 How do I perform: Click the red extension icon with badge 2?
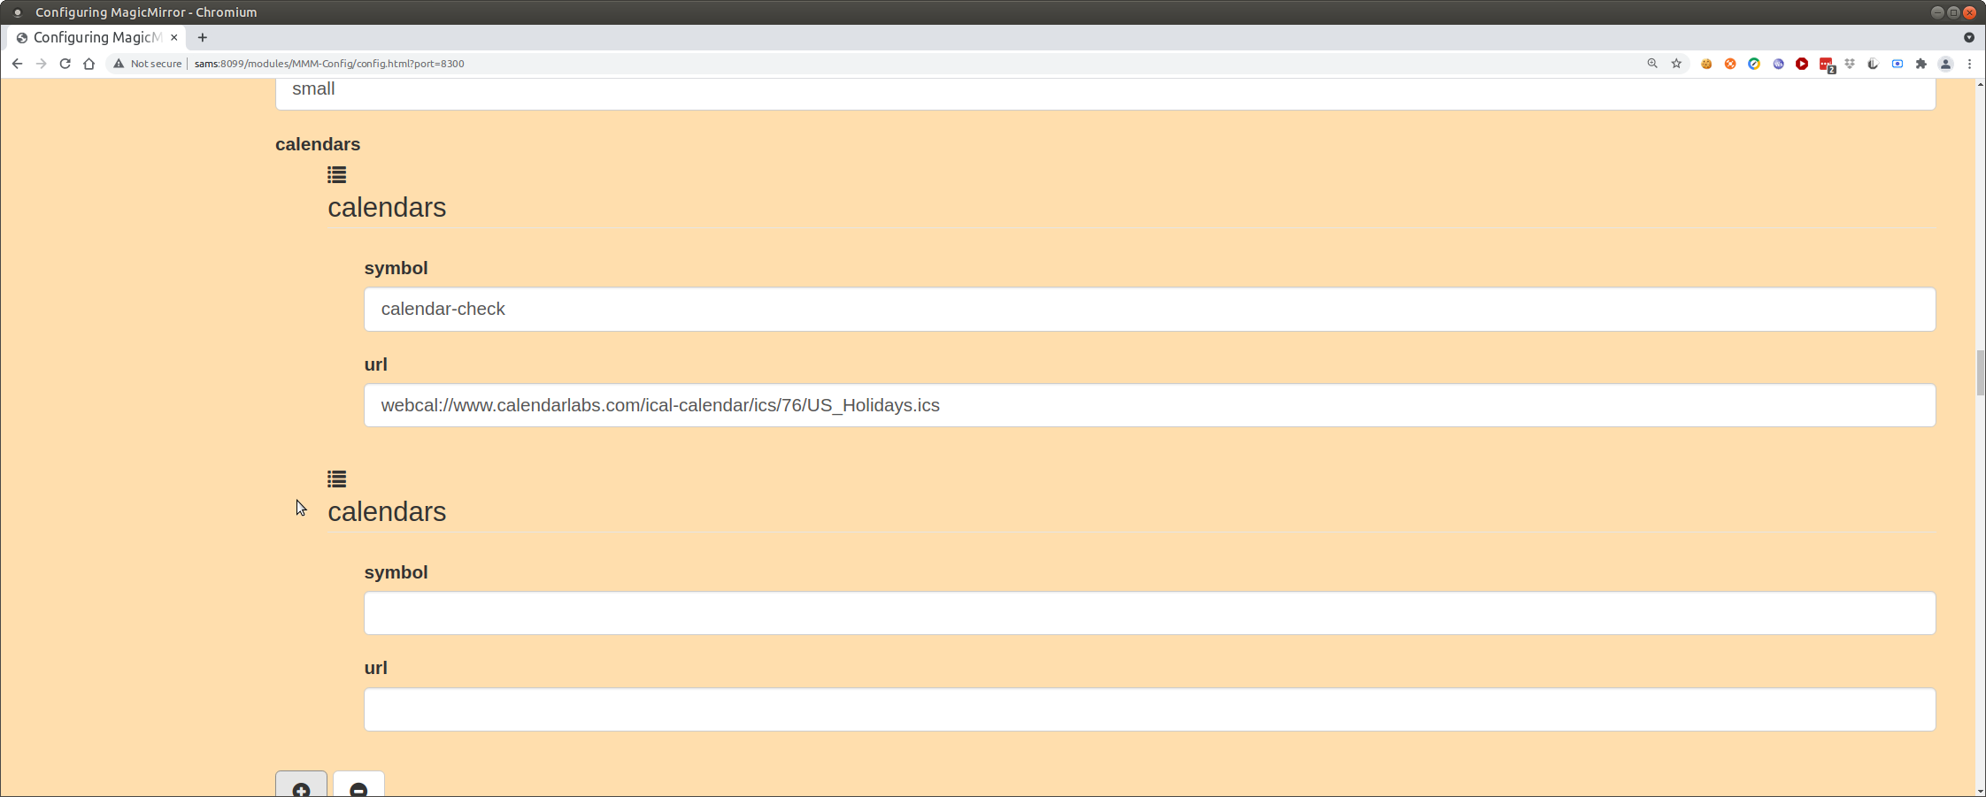(1826, 64)
